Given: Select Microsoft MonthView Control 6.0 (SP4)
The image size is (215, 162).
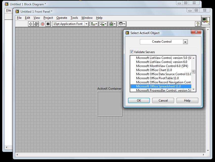Looking at the screenshot, I should pos(161,66).
